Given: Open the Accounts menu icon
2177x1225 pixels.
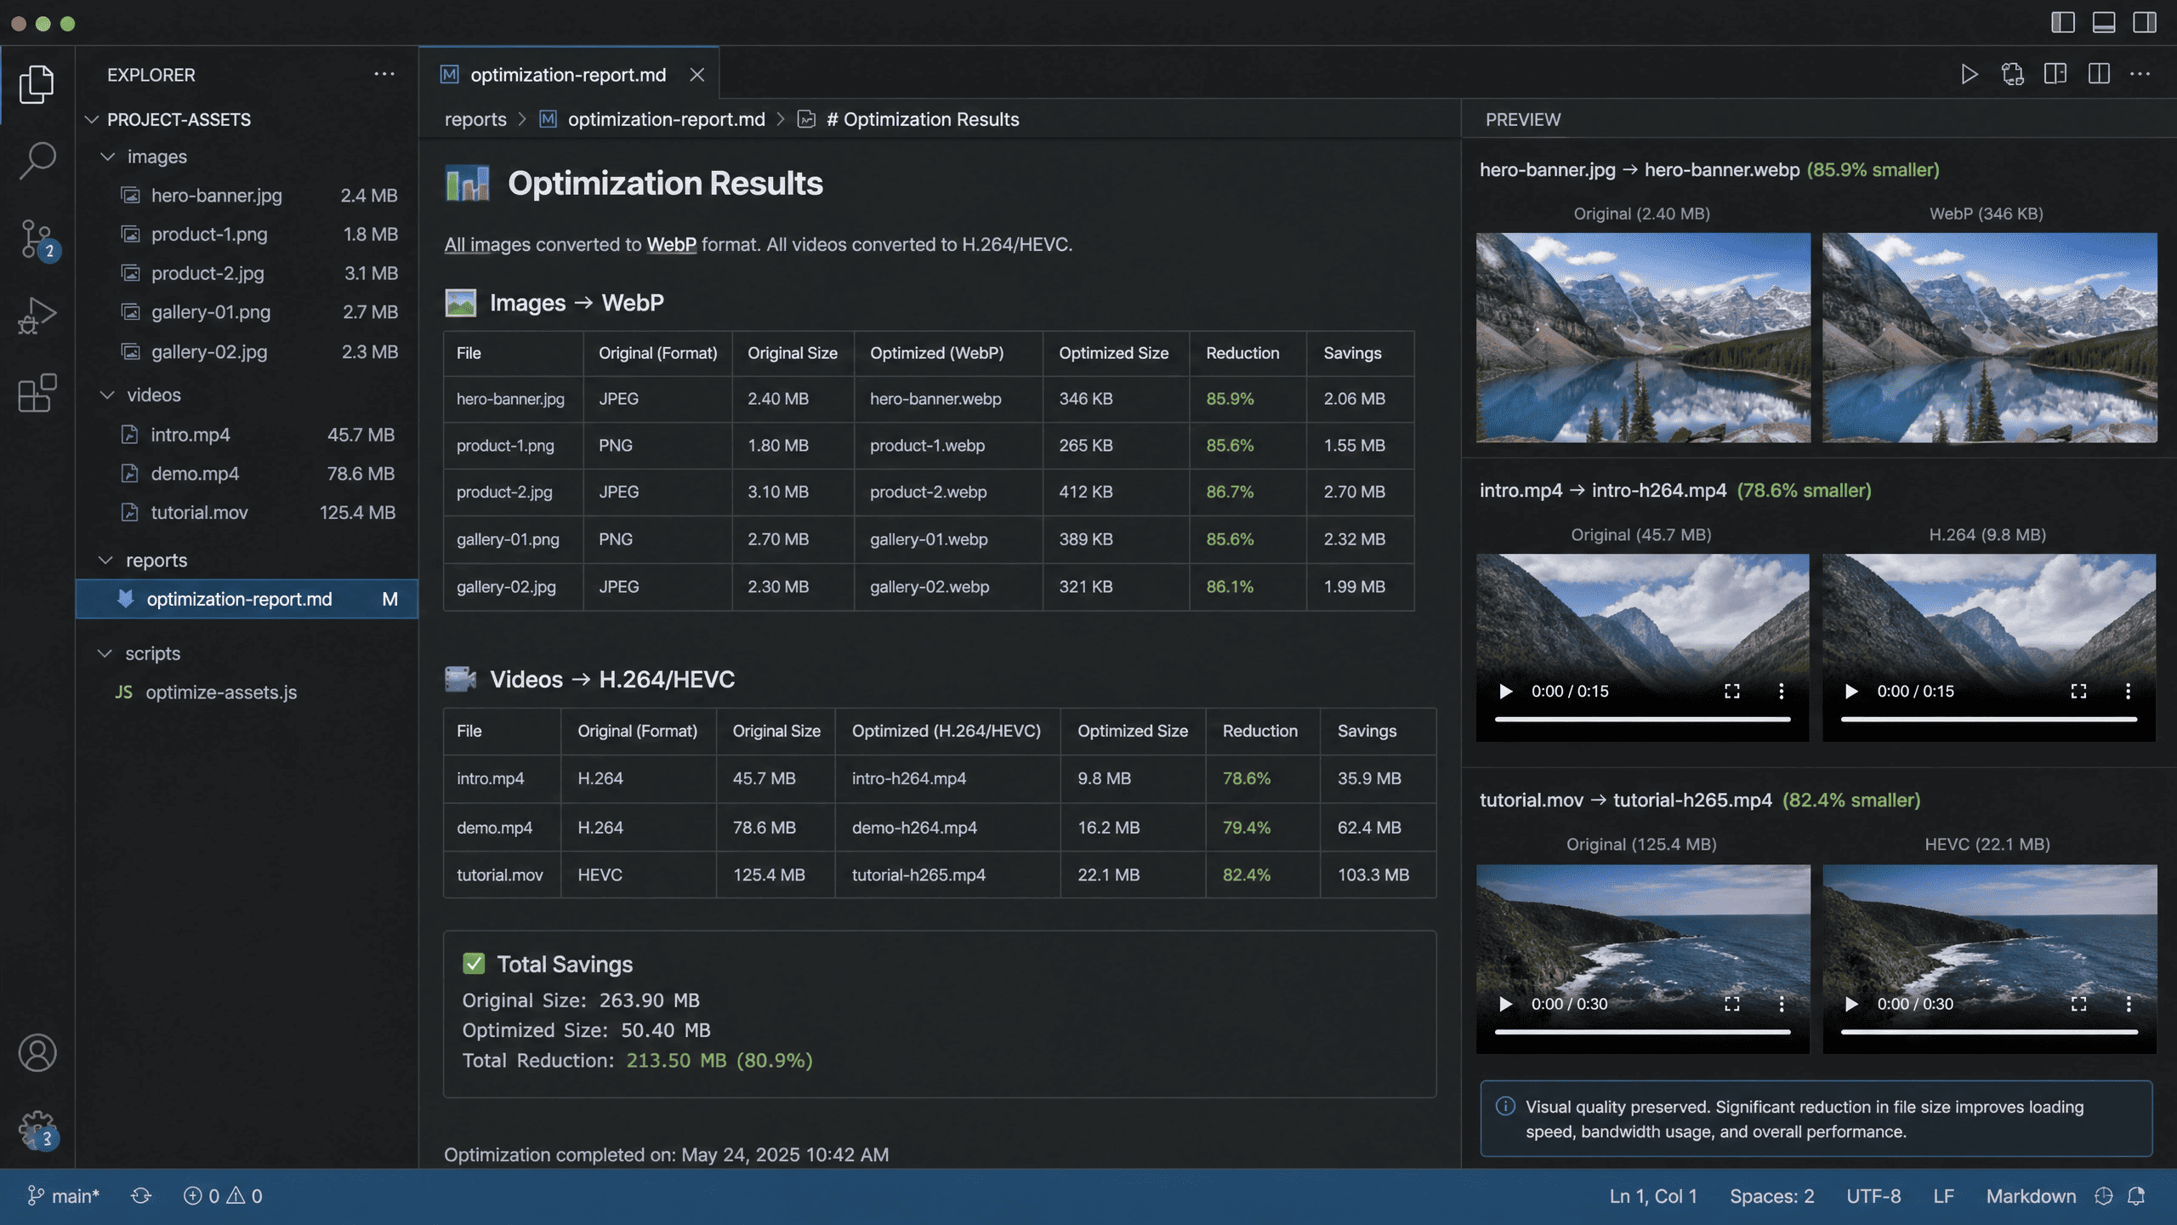Looking at the screenshot, I should (37, 1053).
